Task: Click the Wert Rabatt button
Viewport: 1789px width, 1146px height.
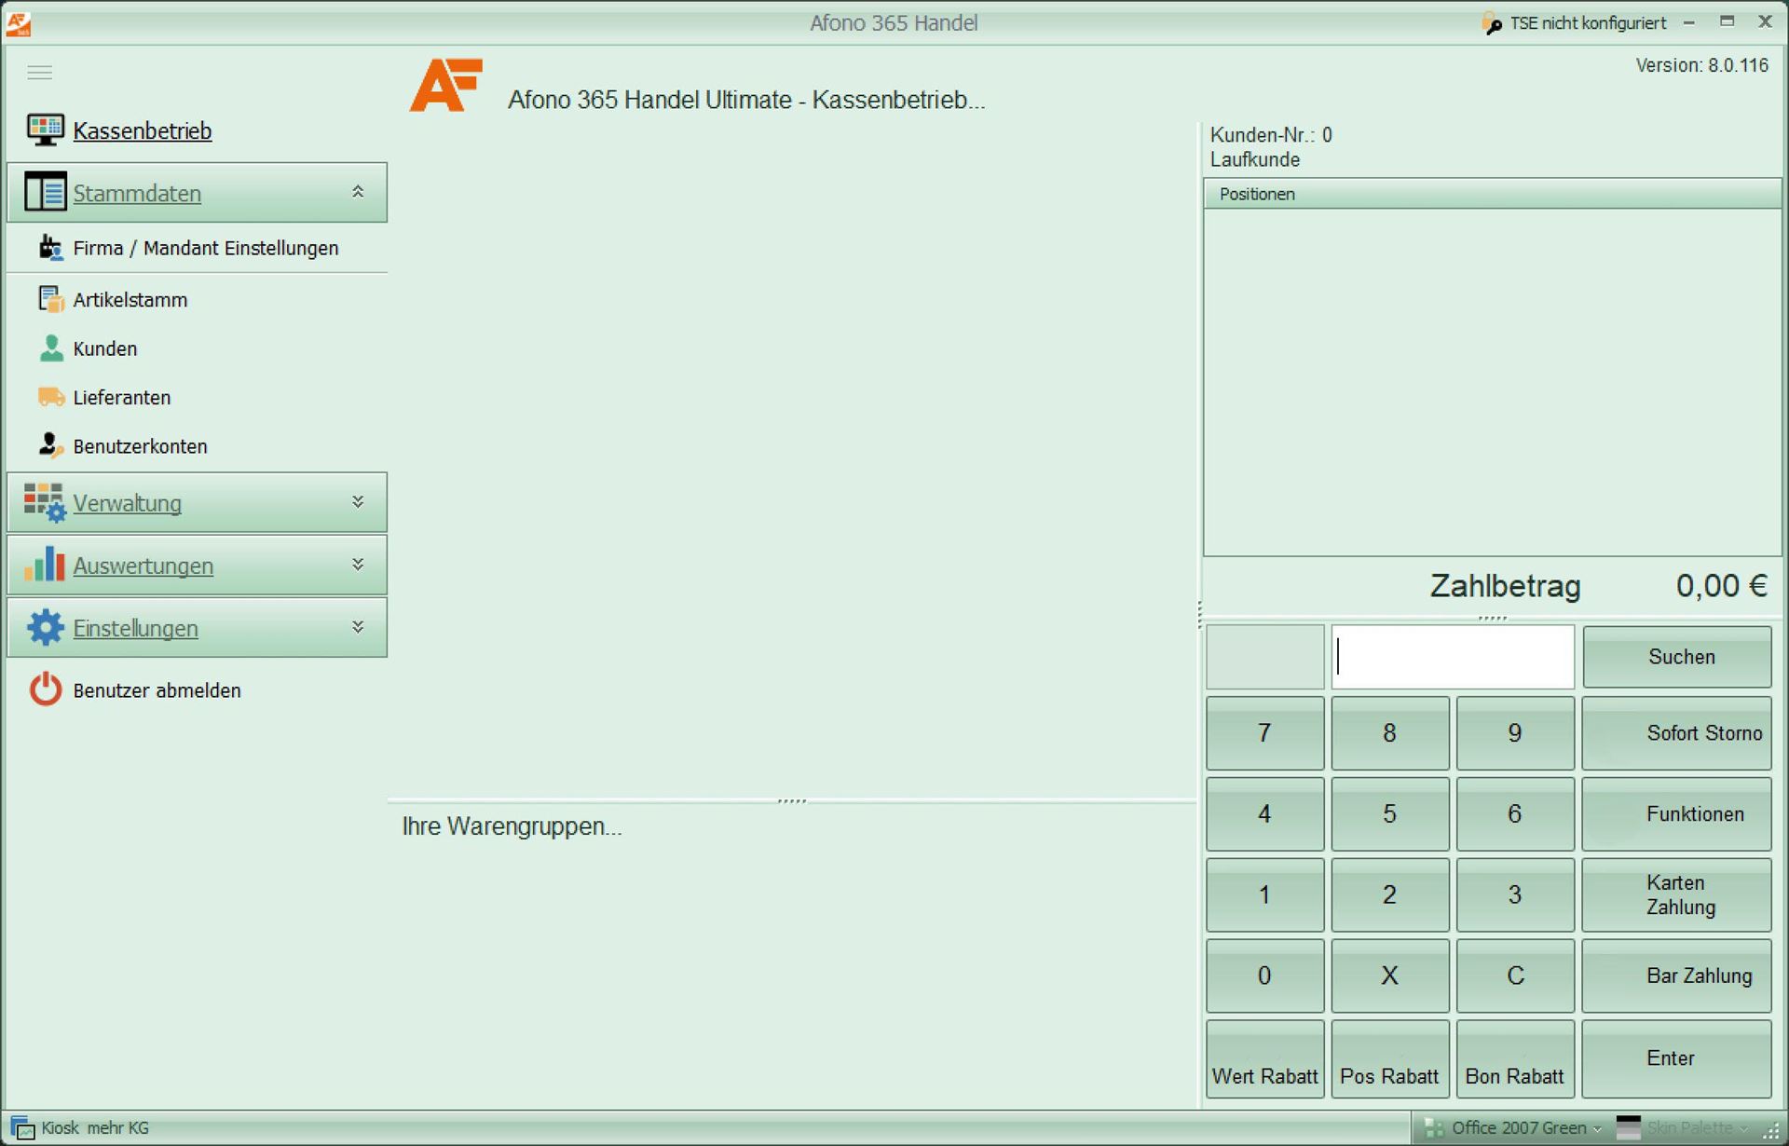Action: click(x=1264, y=1059)
